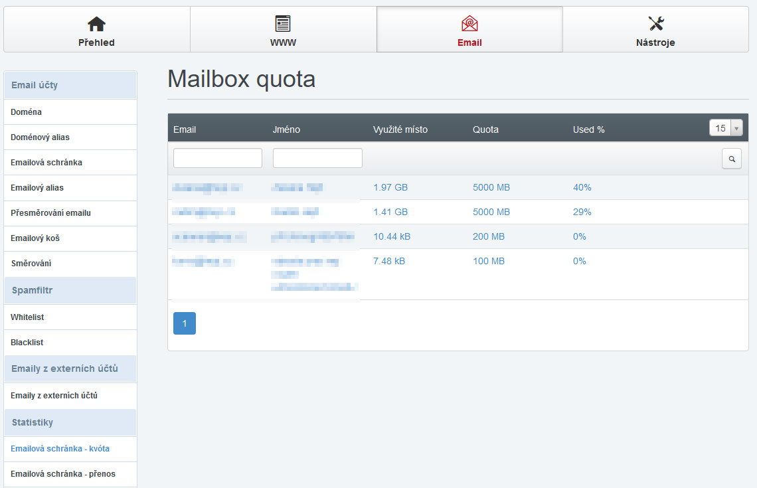Image resolution: width=757 pixels, height=488 pixels.
Task: Click the 1.97 GB usage link
Action: tap(390, 187)
